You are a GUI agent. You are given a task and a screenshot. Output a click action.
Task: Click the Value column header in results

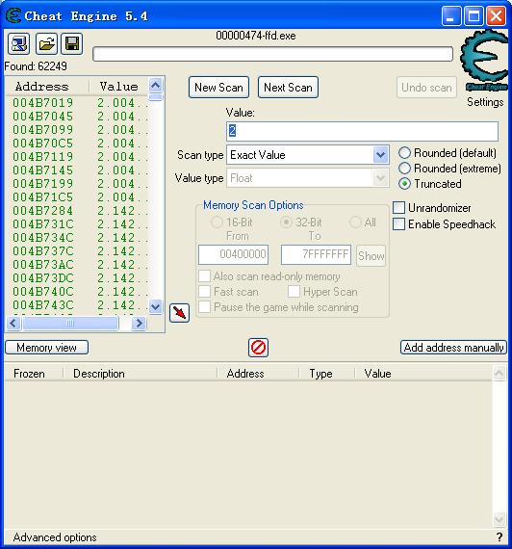point(118,86)
